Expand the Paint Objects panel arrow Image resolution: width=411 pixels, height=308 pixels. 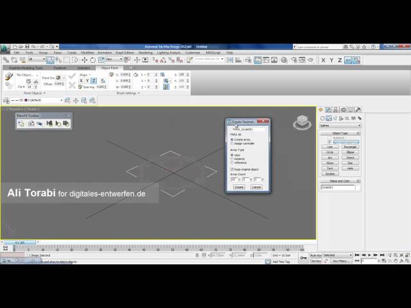point(44,93)
